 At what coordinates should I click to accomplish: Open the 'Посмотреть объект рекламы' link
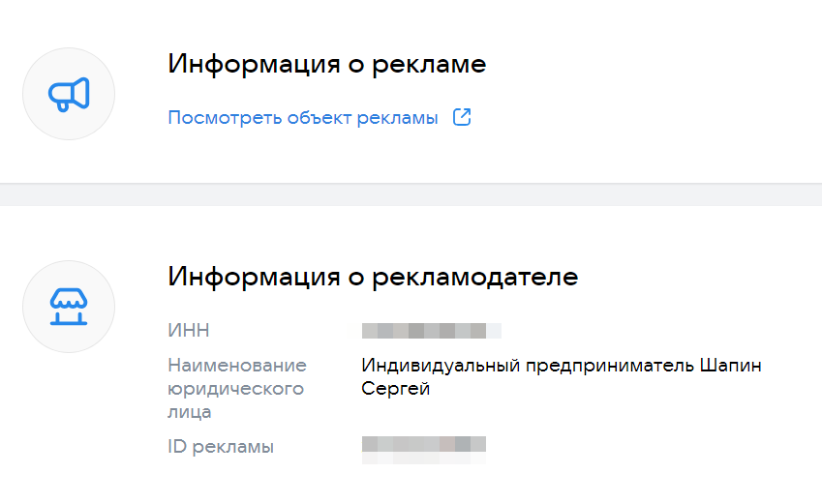pyautogui.click(x=303, y=118)
